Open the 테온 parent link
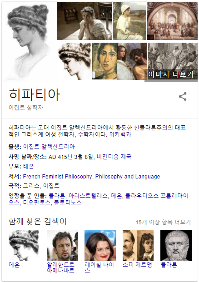Screen dimensions: 199x282 point(29,166)
